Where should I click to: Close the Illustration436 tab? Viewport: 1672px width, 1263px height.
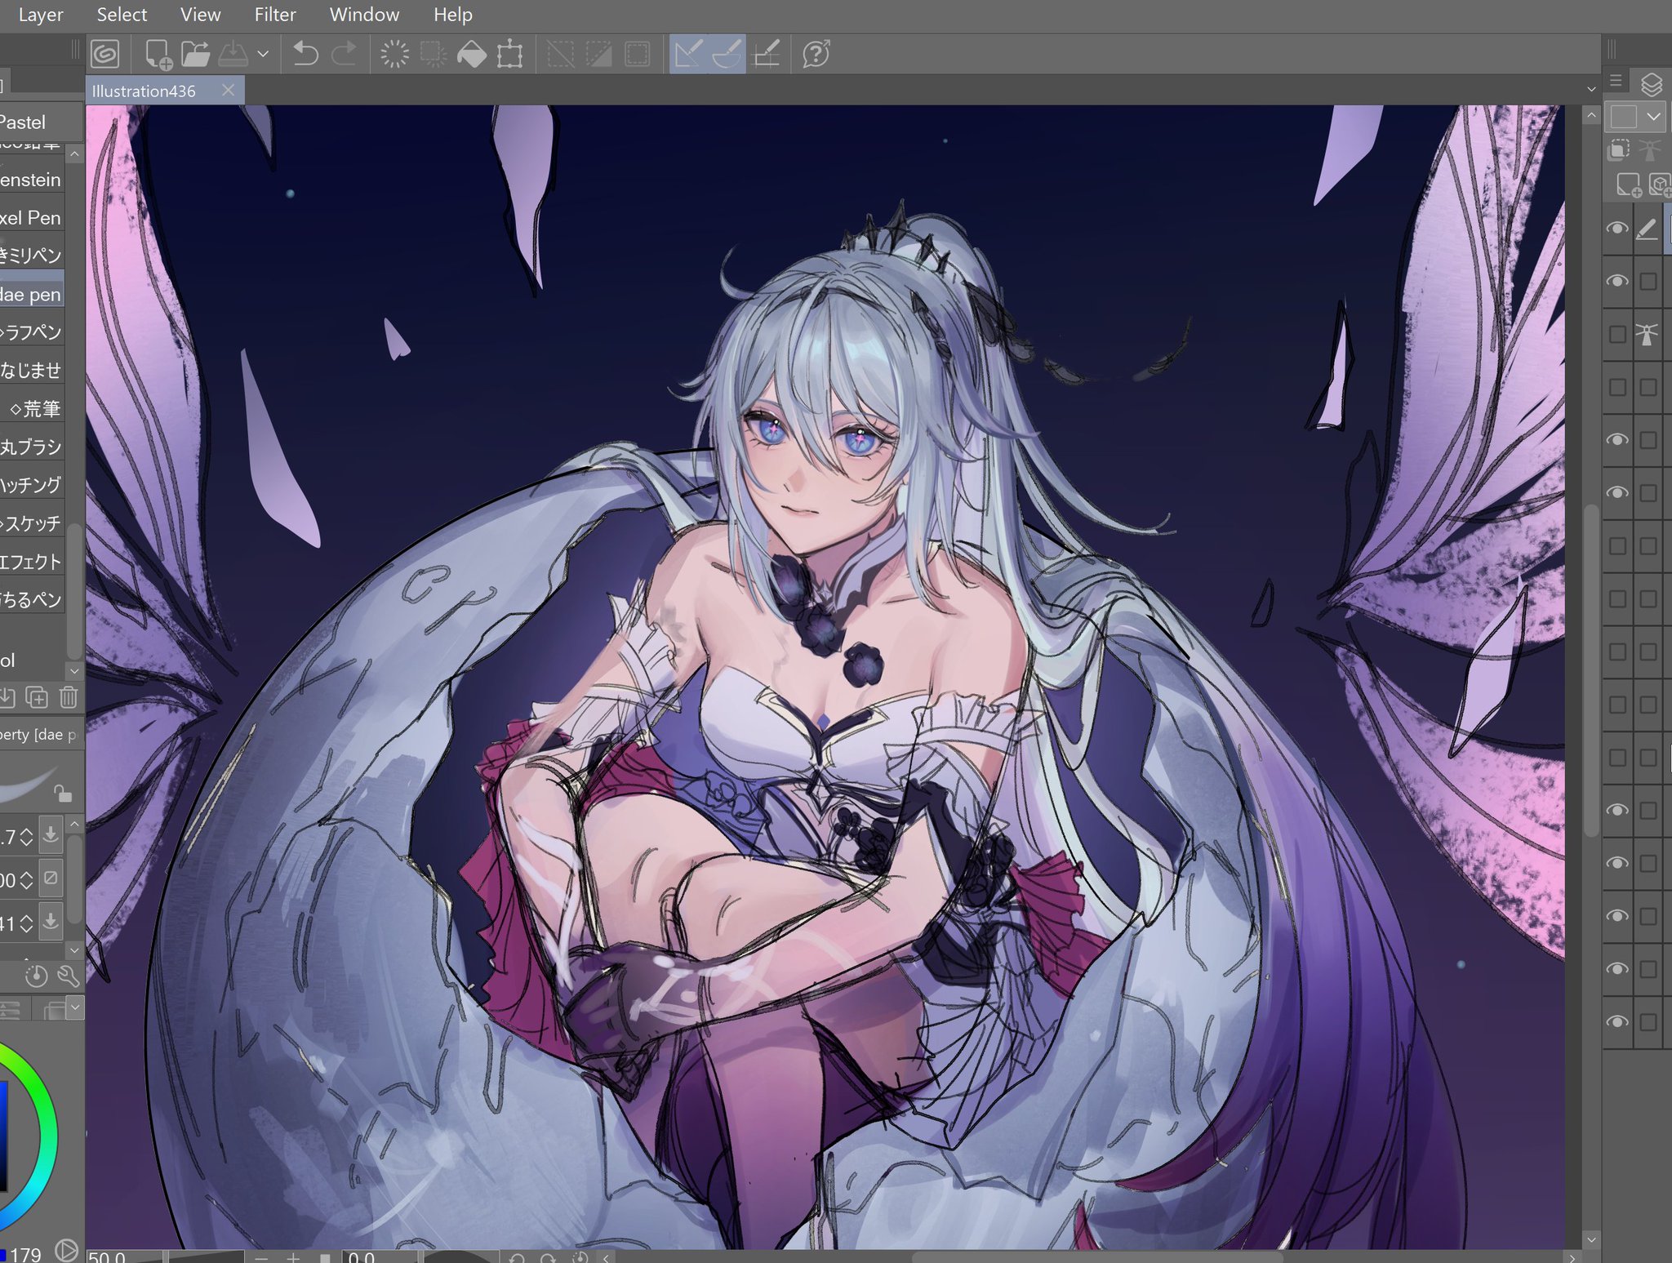click(x=229, y=91)
